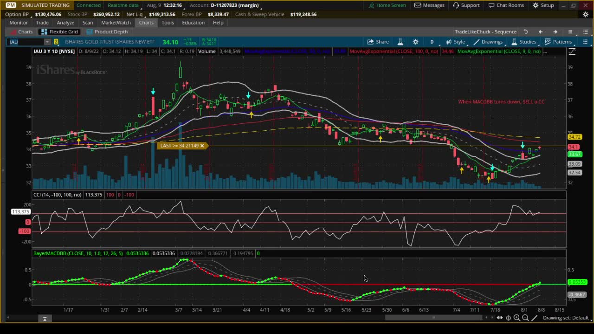The image size is (594, 334).
Task: Click MovAvgExponential (CLOSE, 100) label
Action: coord(394,51)
